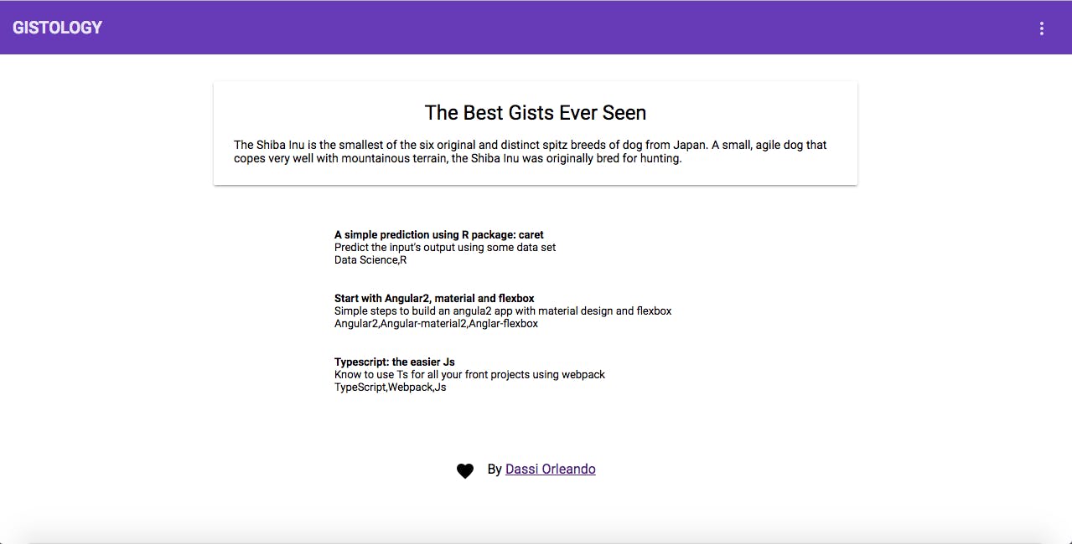Open the Dassi Orleando author link
Screen dimensions: 1072x544
pyautogui.click(x=550, y=470)
